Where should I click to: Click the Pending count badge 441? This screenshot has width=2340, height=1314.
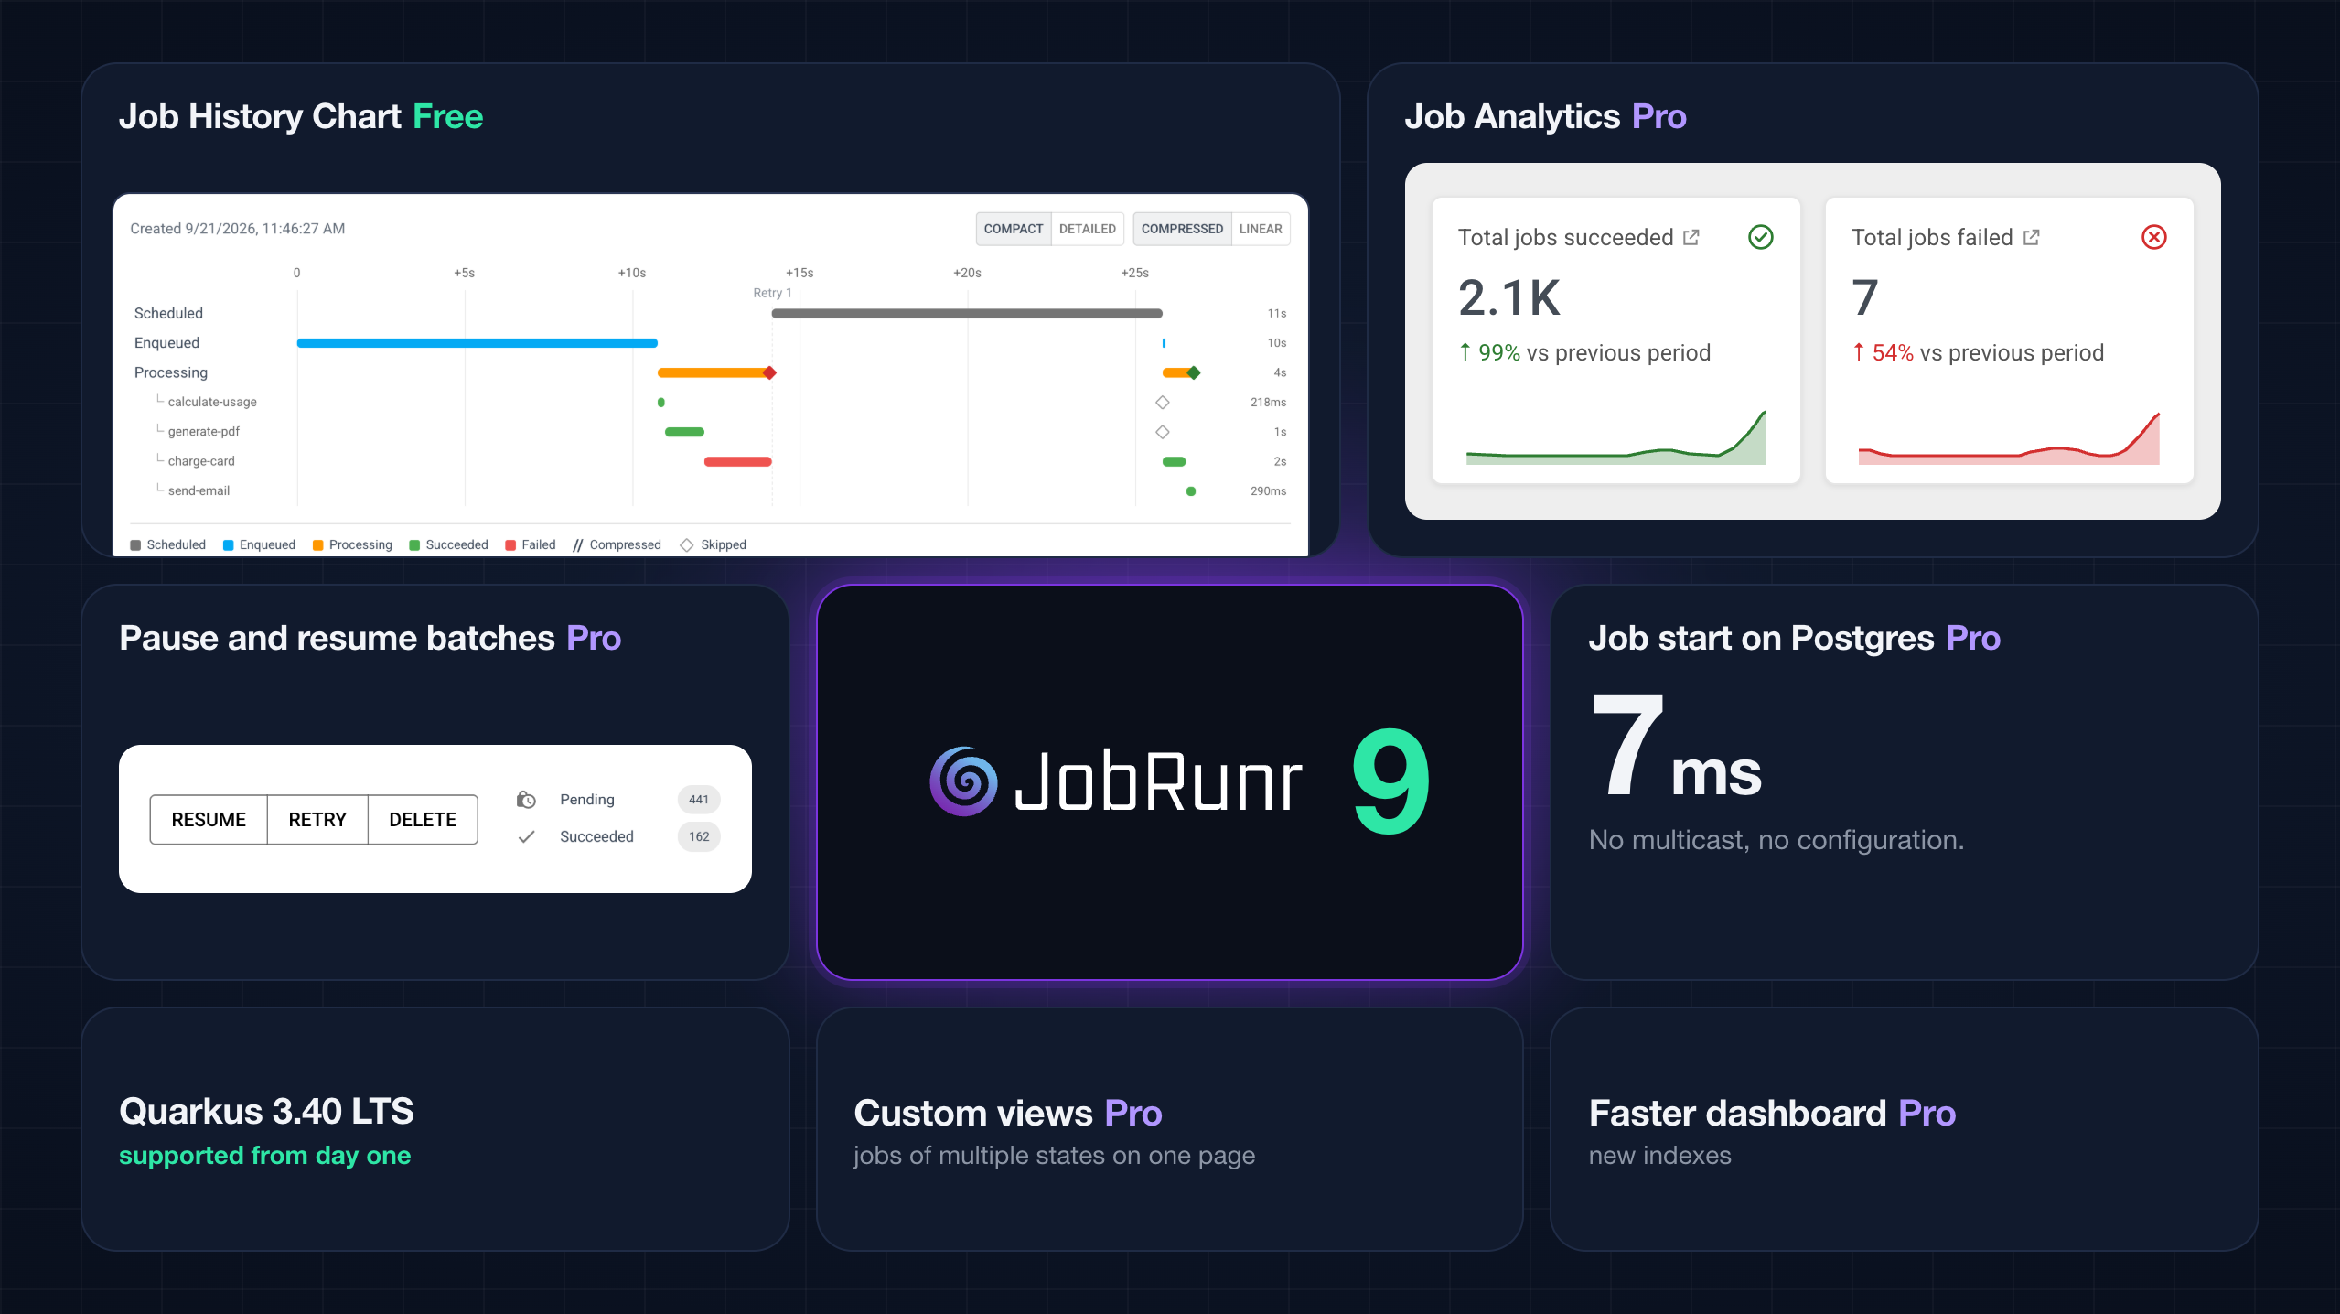pos(699,800)
